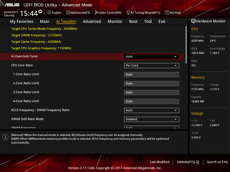Viewport: 230px width, 172px height.
Task: Click Target Cache Frequency : 4200MHz text
Action: 36,42
